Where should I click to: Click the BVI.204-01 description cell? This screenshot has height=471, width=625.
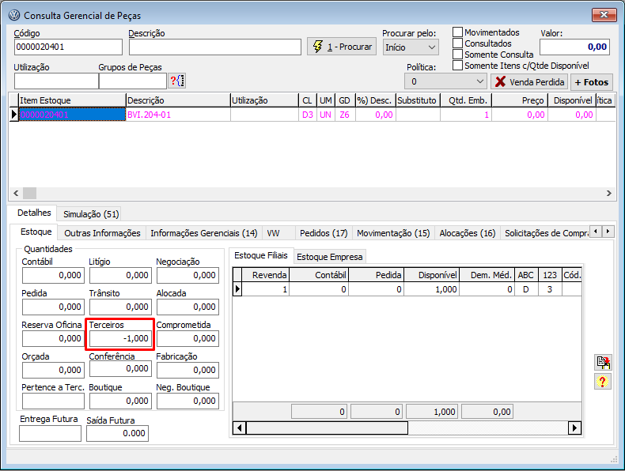[x=178, y=115]
